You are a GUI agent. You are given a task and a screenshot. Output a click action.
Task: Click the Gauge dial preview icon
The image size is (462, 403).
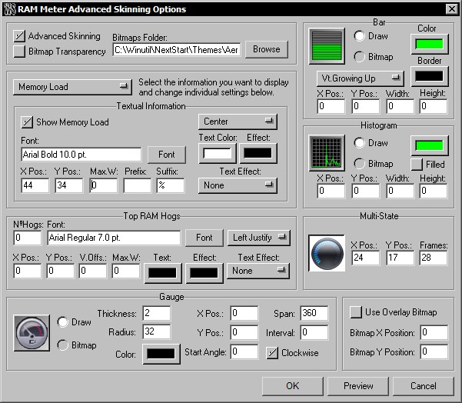pos(32,333)
